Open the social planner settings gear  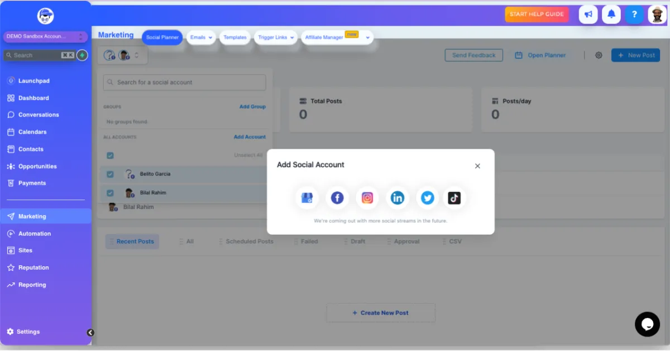coord(599,55)
